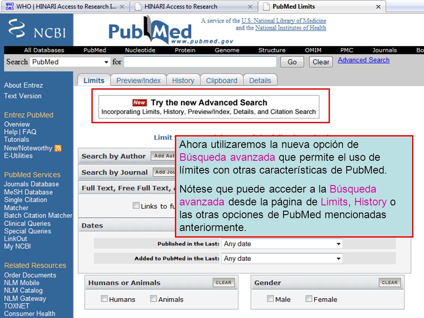424x318 pixels.
Task: Close the HINARI Access to Research tab
Action: point(250,7)
